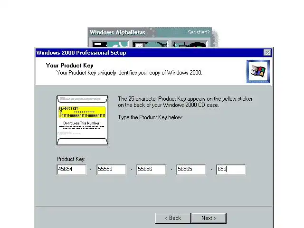Click the Windows flag logo icon
The height and width of the screenshot is (228, 304).
pyautogui.click(x=258, y=72)
